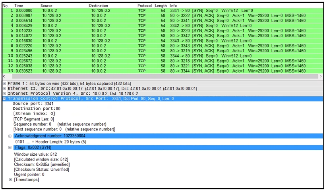Click the horizontal scrollbar left arrow

4,76
